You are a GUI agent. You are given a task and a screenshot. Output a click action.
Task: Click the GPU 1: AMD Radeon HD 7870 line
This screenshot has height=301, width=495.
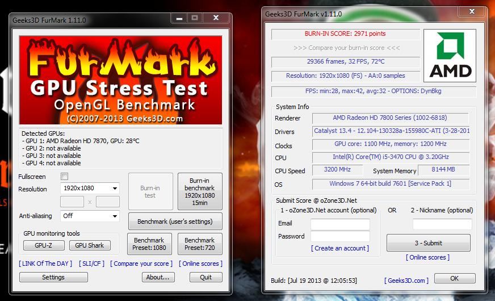81,141
